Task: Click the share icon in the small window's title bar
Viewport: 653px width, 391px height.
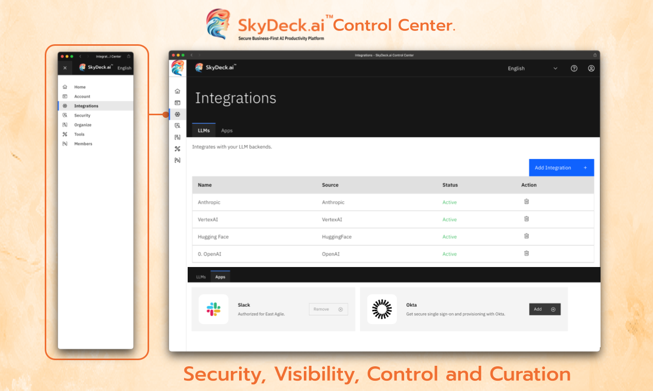Action: tap(129, 56)
